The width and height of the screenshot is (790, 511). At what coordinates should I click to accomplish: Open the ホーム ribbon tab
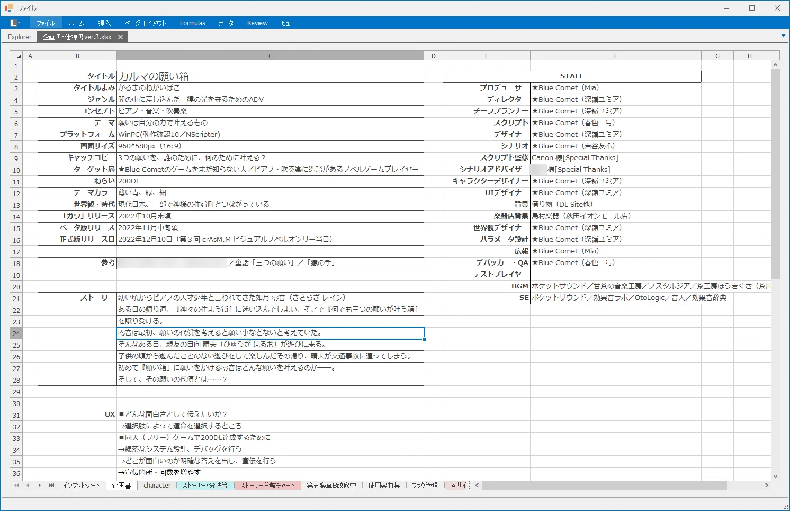click(76, 23)
